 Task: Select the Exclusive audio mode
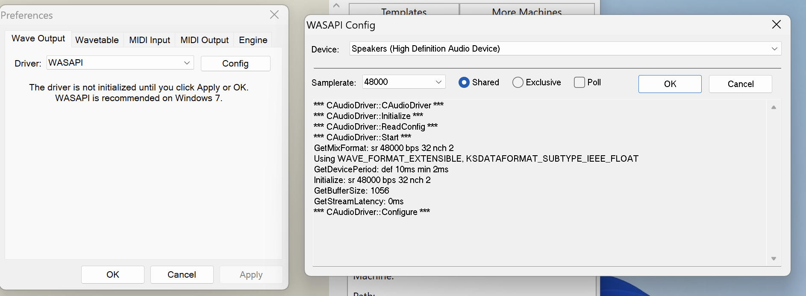518,82
